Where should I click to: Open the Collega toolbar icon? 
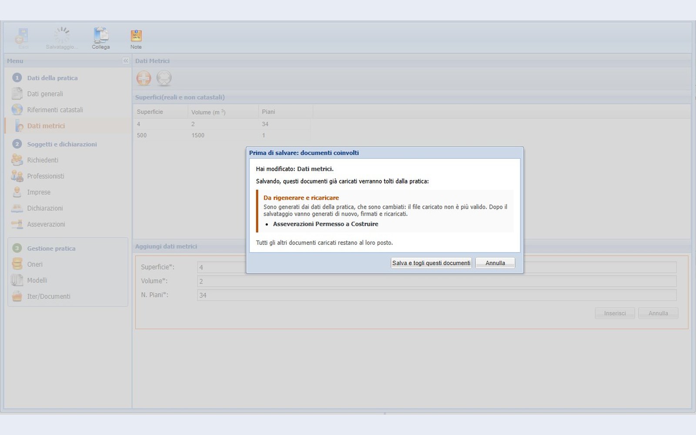(101, 35)
